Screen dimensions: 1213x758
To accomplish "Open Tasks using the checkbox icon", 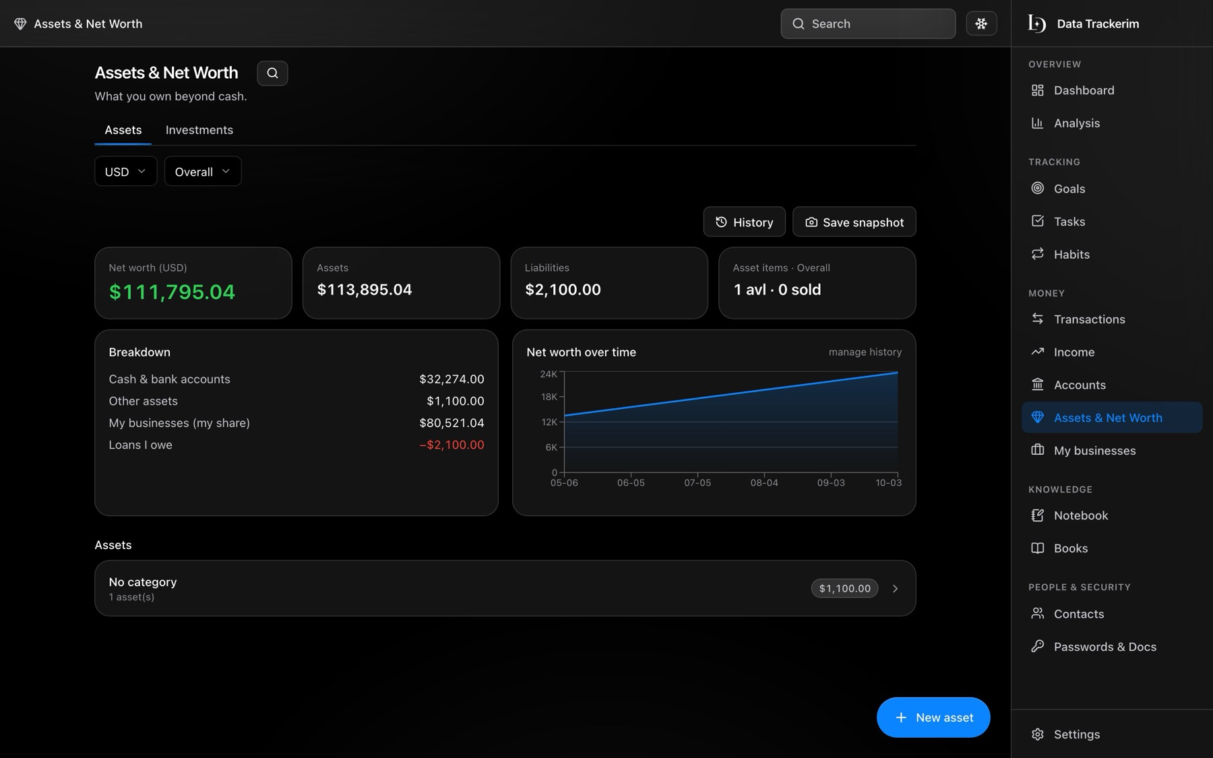I will pyautogui.click(x=1038, y=221).
